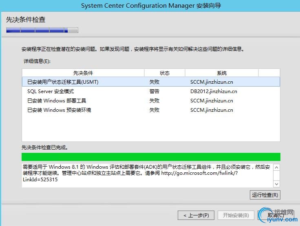Click the DB2012.jinzhizun.cn system cell
The height and width of the screenshot is (226, 300).
click(213, 91)
